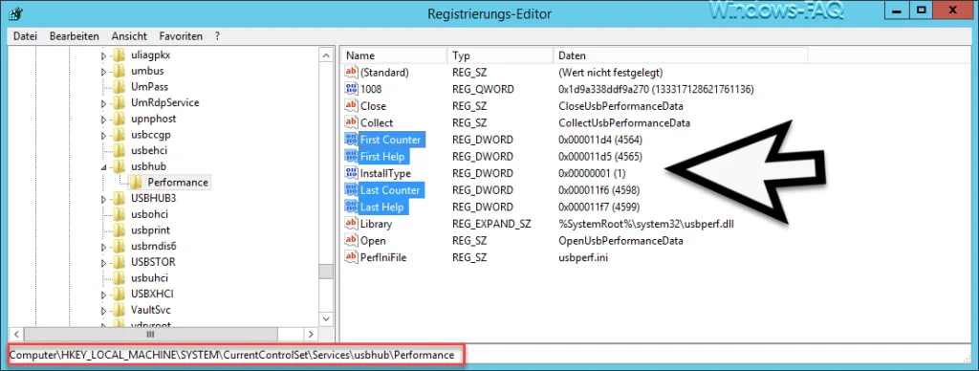Select the InstallType value name

pyautogui.click(x=385, y=173)
